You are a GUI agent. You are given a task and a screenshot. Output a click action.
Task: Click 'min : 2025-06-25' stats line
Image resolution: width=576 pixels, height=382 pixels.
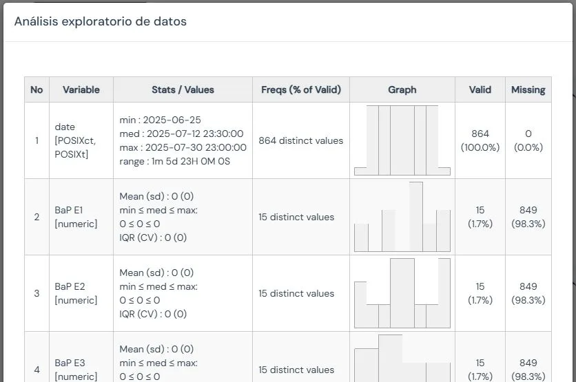(160, 120)
